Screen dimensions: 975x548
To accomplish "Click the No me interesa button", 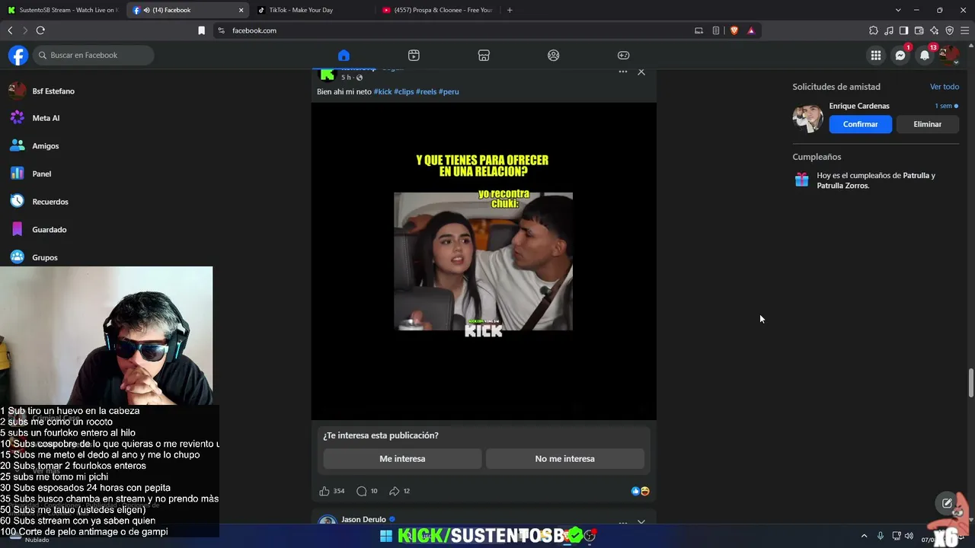I will click(564, 459).
